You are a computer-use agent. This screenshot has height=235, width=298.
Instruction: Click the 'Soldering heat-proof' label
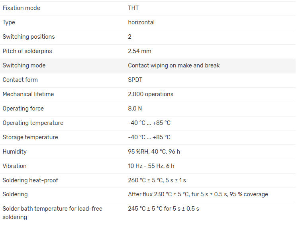(x=30, y=180)
